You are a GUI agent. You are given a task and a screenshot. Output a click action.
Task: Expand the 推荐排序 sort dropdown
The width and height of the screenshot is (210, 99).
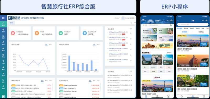pyautogui.click(x=185, y=32)
